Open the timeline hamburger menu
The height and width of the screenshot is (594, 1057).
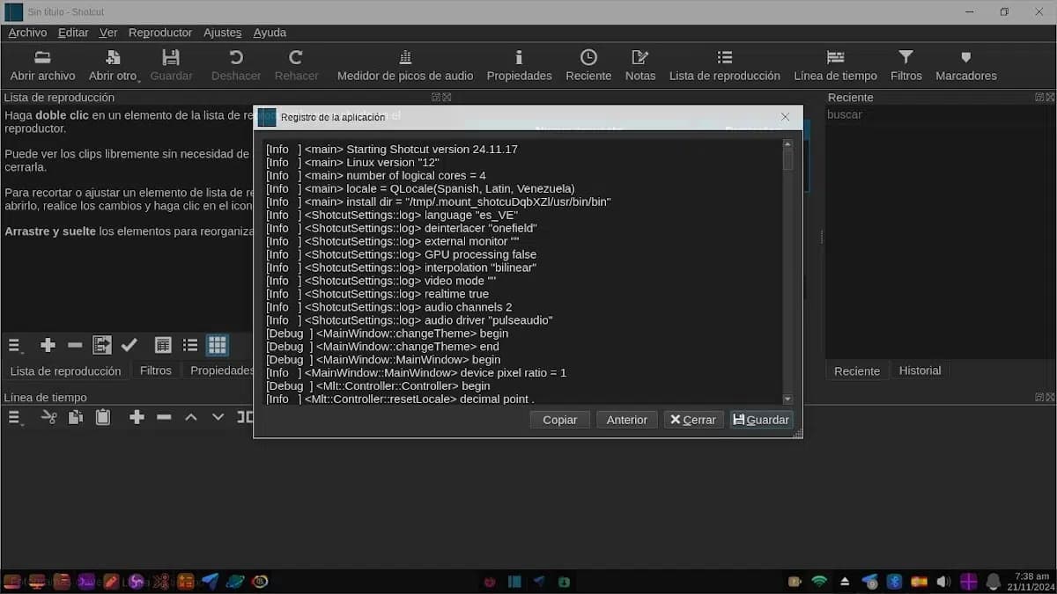[15, 417]
